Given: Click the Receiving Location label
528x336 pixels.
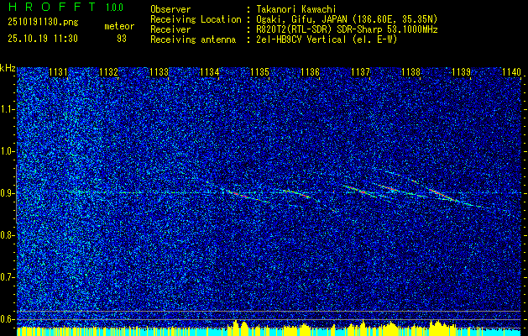Looking at the screenshot, I should coord(196,19).
